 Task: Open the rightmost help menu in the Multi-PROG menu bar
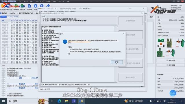click(x=68, y=1)
